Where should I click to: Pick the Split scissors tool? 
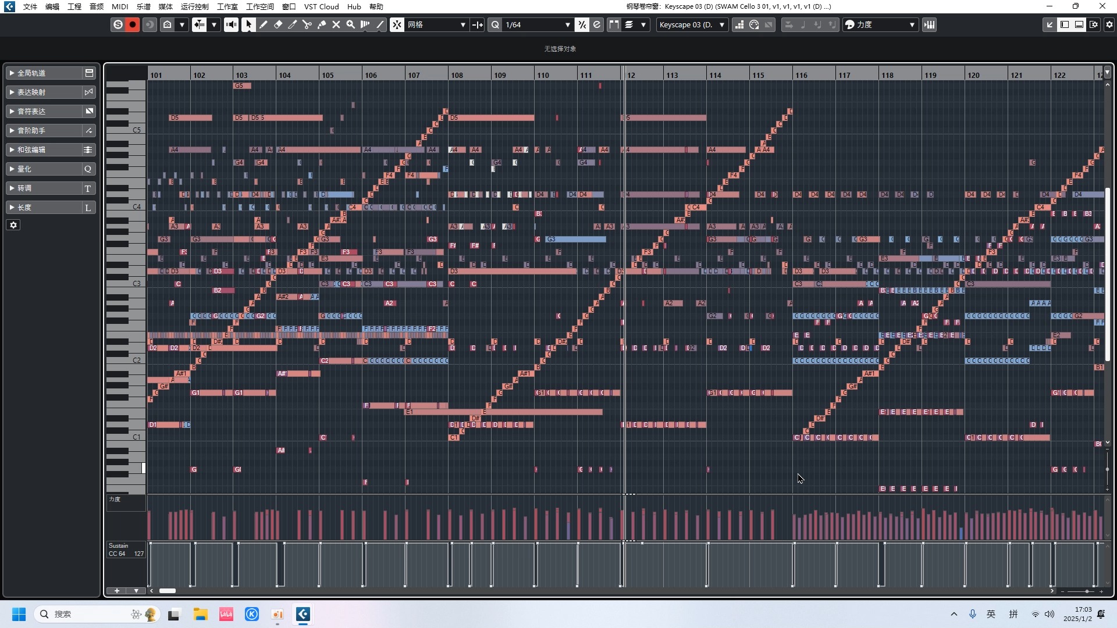tap(307, 25)
